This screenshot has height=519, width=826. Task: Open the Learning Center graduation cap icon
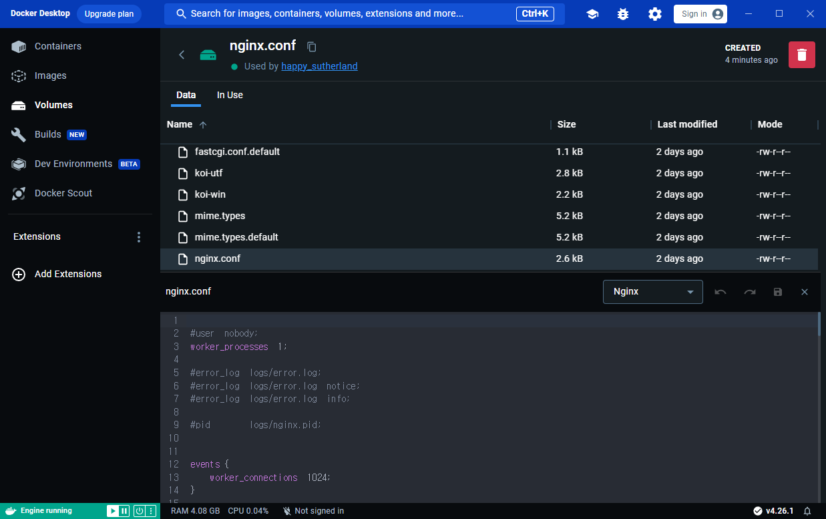tap(592, 14)
